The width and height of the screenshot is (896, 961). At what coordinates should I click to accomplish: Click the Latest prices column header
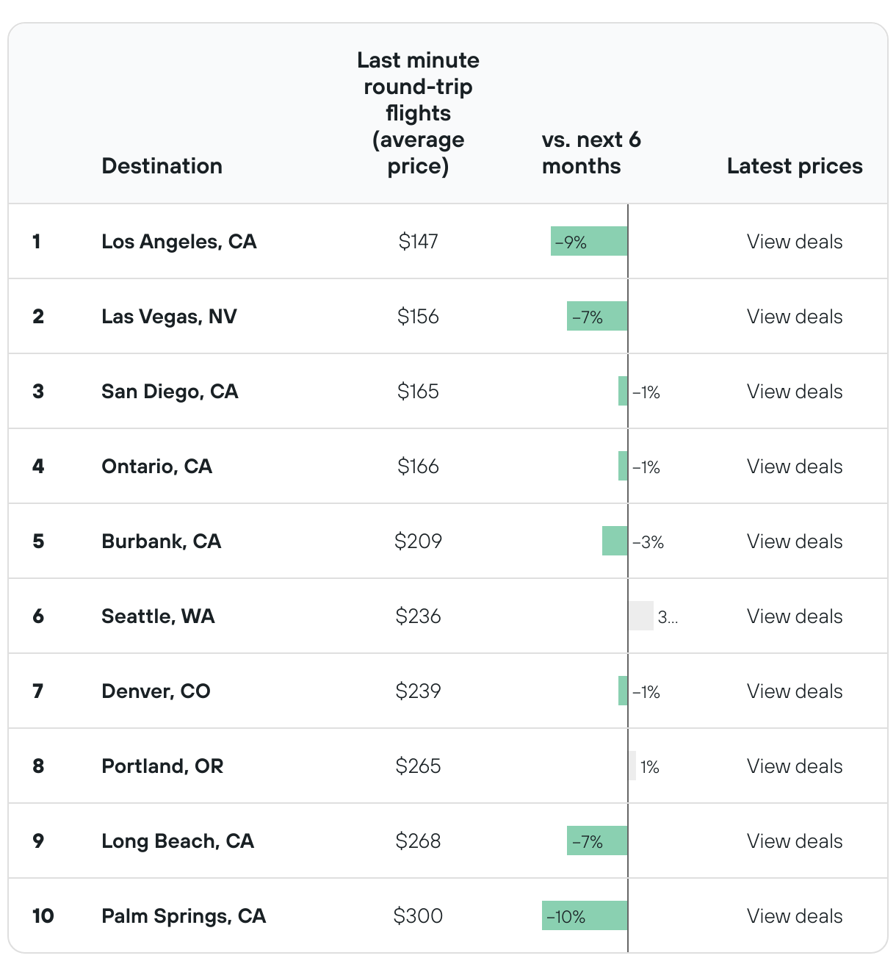click(794, 166)
